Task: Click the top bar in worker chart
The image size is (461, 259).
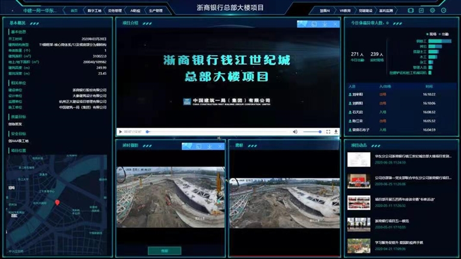Action: (439, 41)
